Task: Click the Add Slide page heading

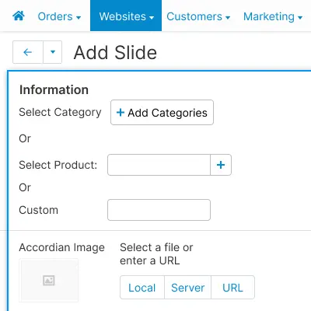Action: (x=115, y=53)
